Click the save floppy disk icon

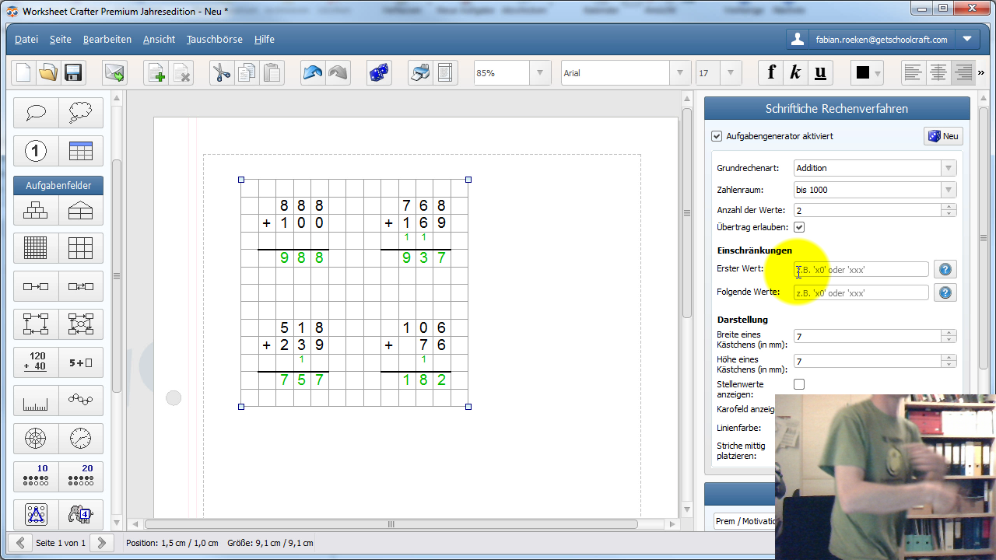point(73,73)
